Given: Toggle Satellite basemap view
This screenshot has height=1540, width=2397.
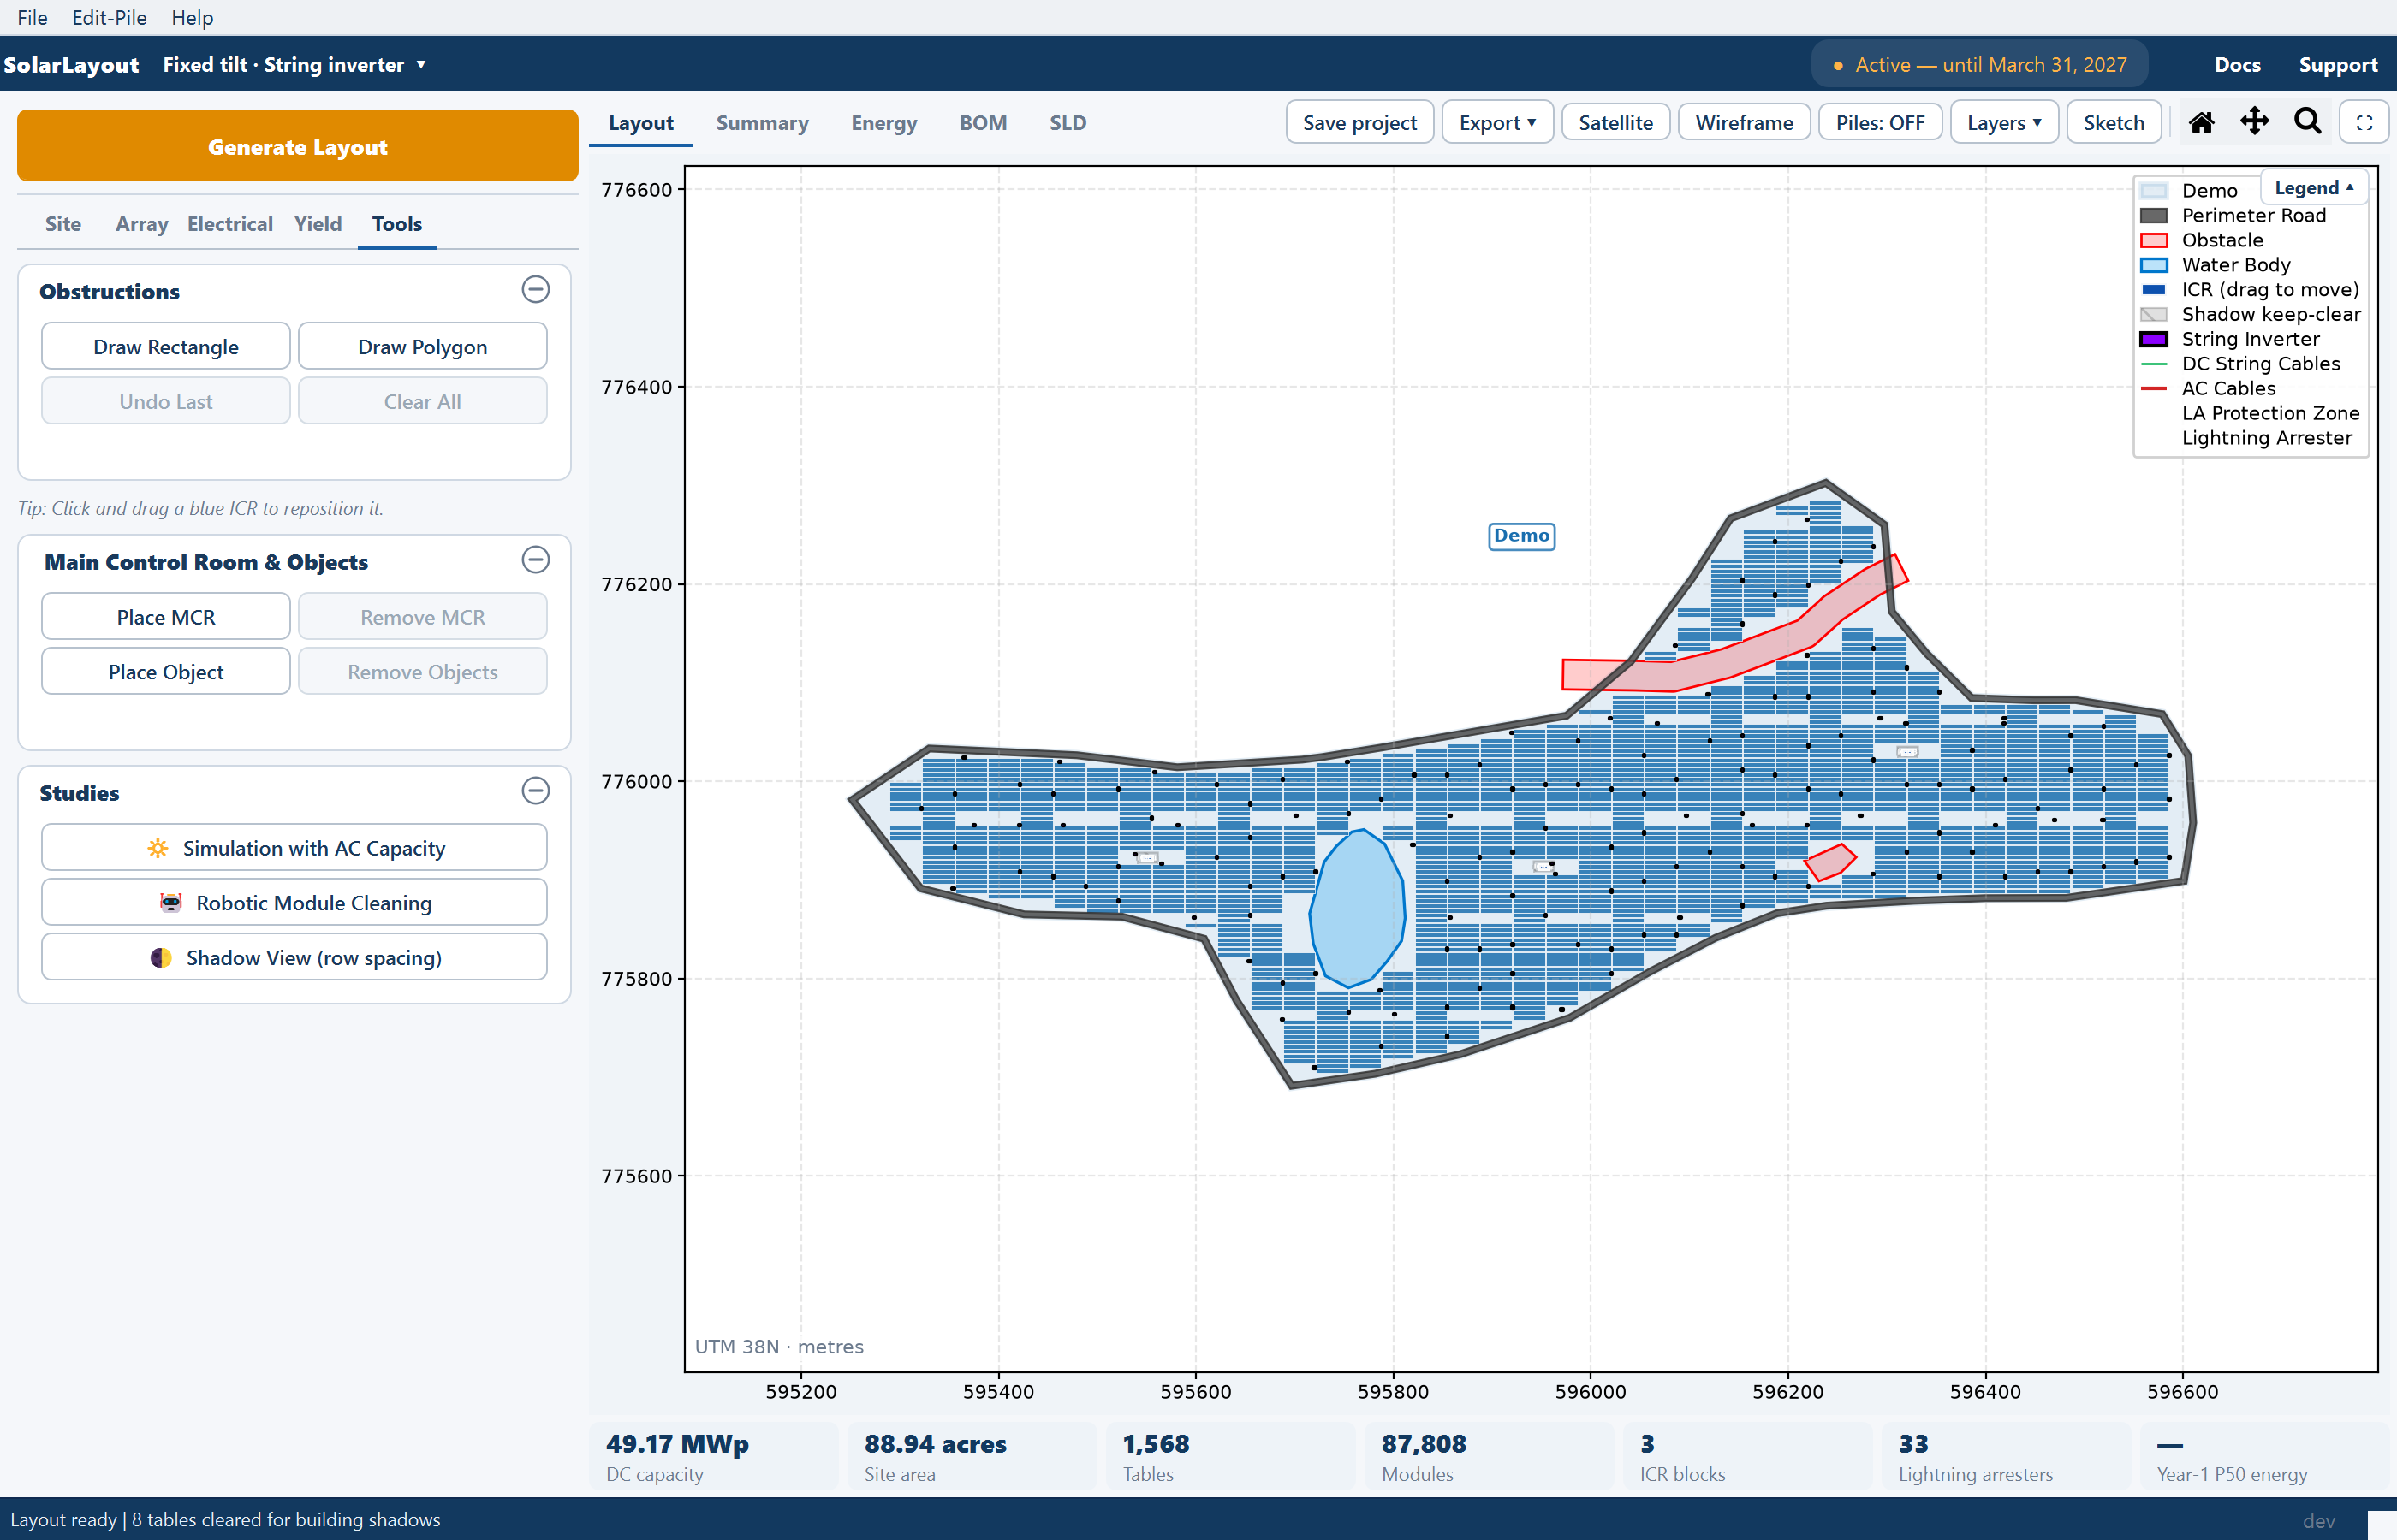Looking at the screenshot, I should [x=1615, y=123].
